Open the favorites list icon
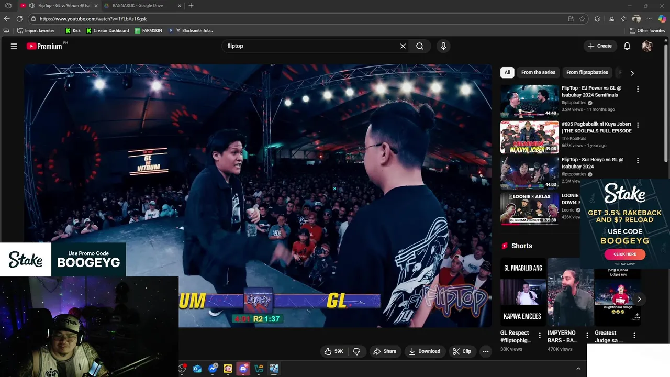670x377 pixels. tap(624, 19)
